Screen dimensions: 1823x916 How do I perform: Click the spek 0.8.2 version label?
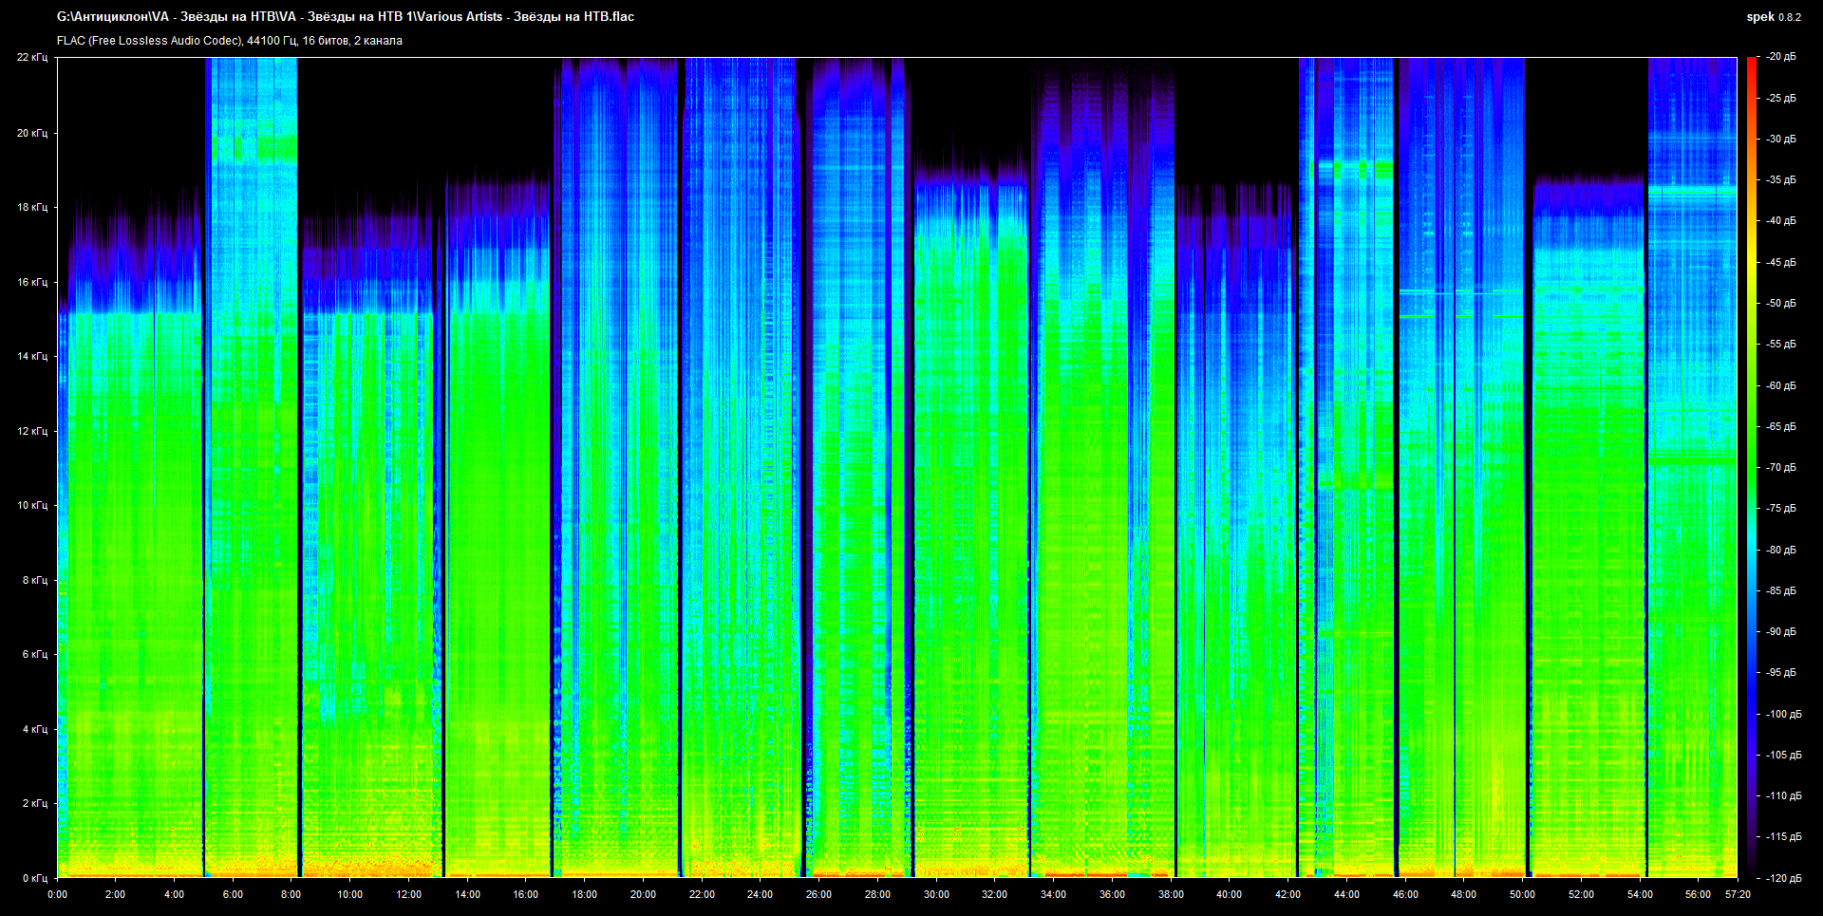tap(1773, 17)
